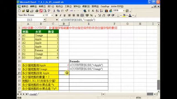Click the Cut scissors icon

(x=54, y=11)
